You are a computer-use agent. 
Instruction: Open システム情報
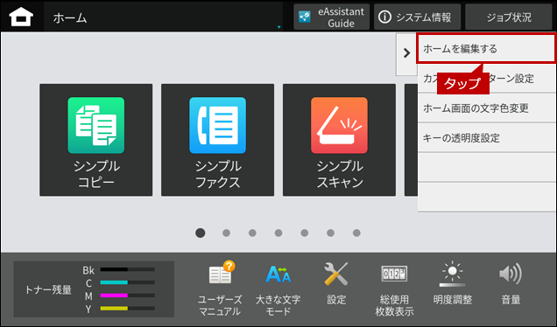(x=417, y=17)
